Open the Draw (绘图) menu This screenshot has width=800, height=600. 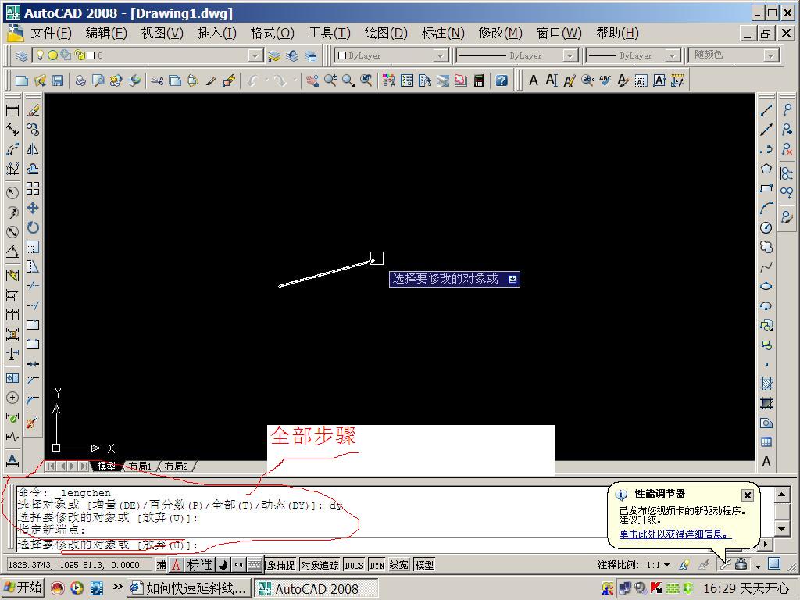(386, 33)
